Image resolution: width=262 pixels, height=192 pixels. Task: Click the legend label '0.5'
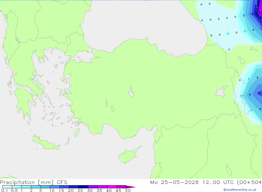click(x=14, y=190)
